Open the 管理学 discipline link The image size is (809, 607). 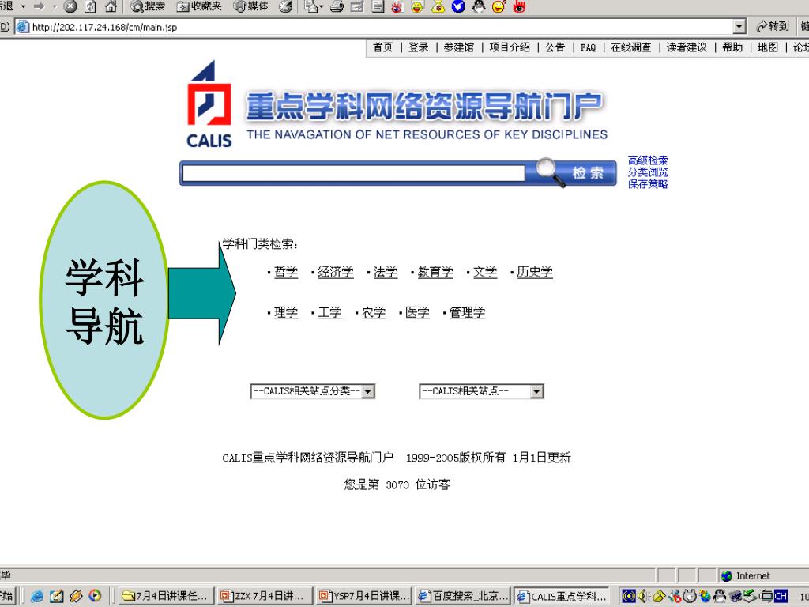pos(467,312)
